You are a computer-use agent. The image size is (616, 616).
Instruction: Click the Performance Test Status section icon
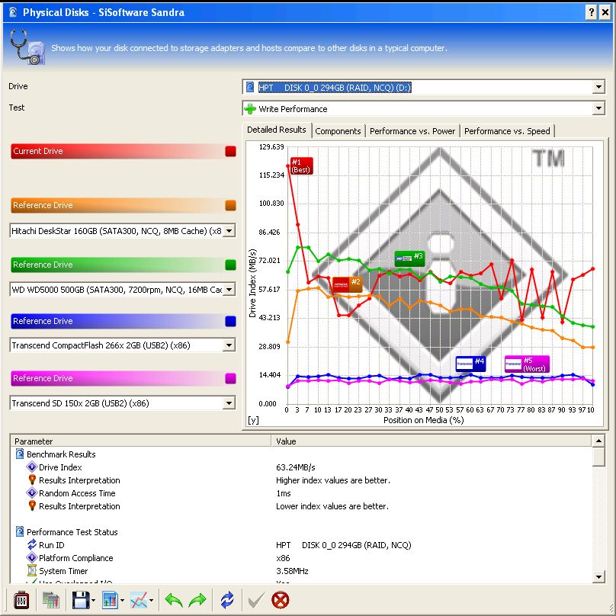point(20,531)
